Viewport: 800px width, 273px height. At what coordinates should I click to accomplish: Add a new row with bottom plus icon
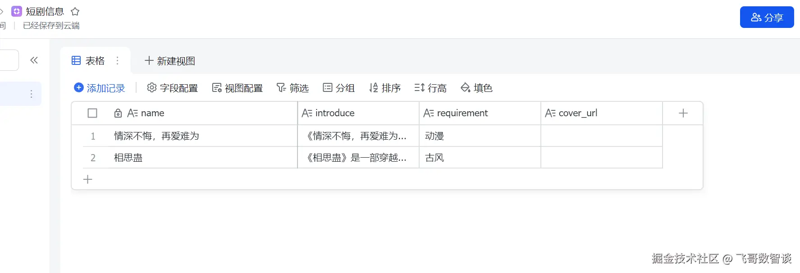[88, 179]
